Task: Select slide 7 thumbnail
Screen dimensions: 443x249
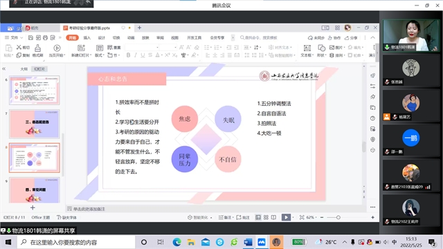Action: pyautogui.click(x=35, y=124)
